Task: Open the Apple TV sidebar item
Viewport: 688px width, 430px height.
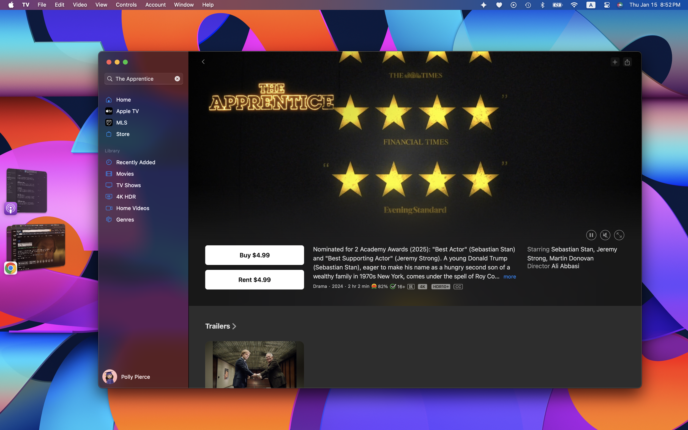Action: 127,111
